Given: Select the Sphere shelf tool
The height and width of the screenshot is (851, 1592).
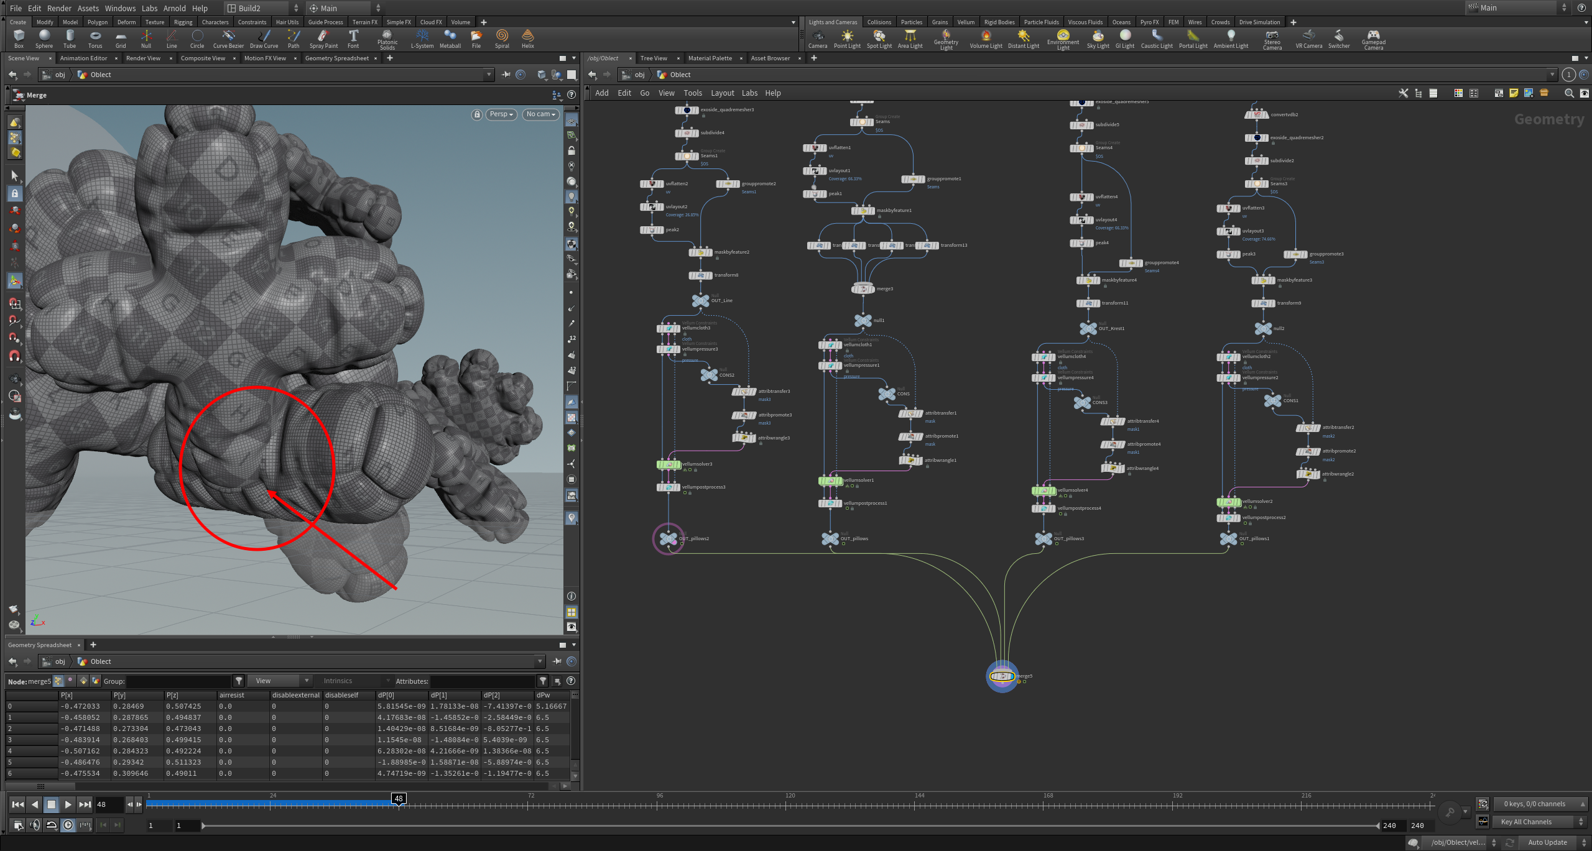Looking at the screenshot, I should [44, 39].
